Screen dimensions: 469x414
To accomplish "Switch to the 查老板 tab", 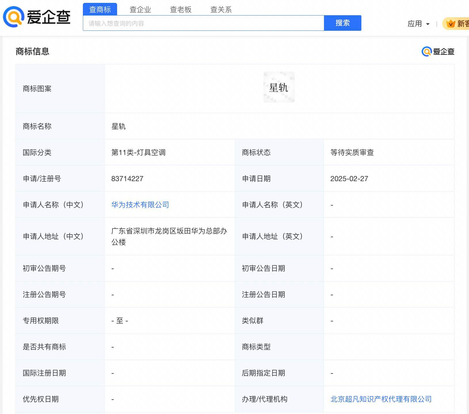I will (x=181, y=9).
